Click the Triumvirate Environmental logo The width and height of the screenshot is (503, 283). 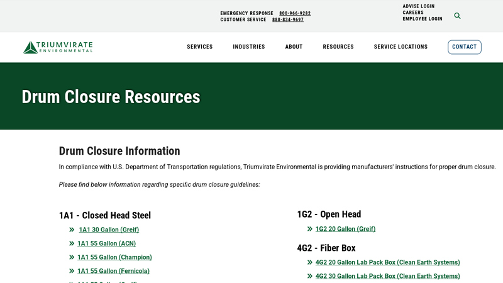[58, 47]
